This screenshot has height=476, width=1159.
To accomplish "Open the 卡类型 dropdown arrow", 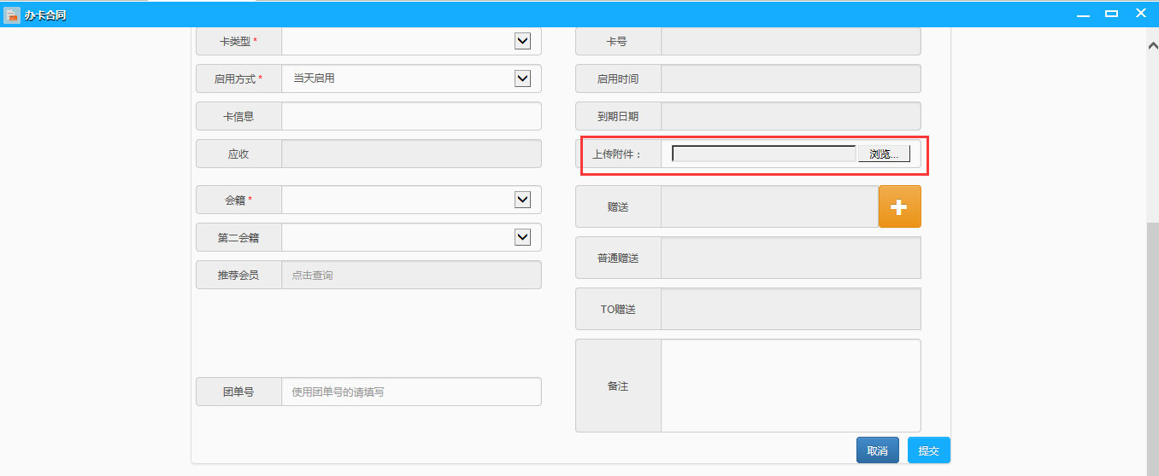I will 522,40.
